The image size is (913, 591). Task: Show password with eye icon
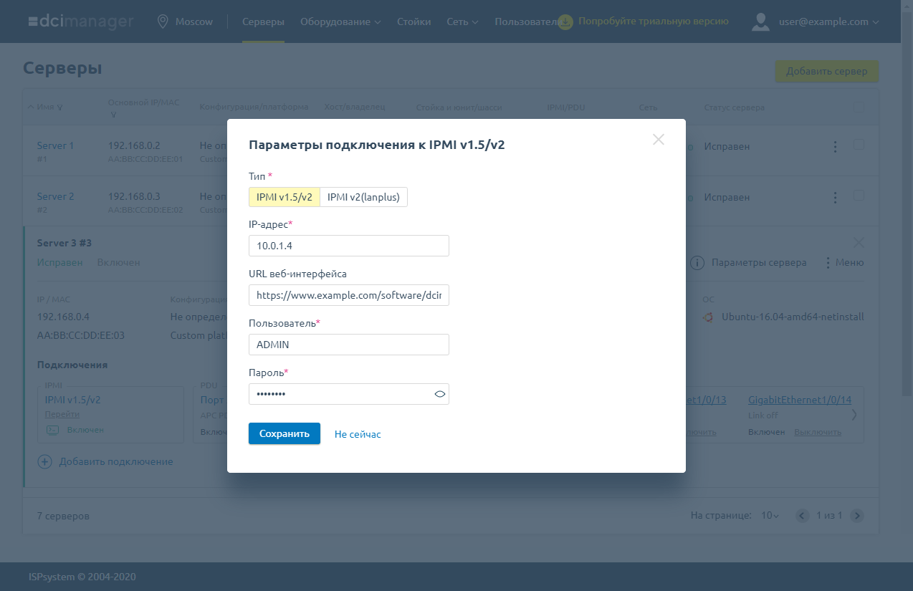(x=440, y=394)
